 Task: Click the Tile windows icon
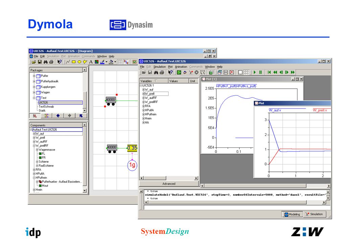point(226,72)
